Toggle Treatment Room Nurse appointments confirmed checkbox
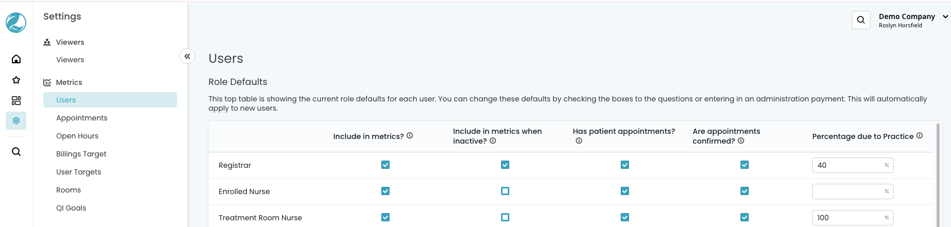951x227 pixels. 745,217
